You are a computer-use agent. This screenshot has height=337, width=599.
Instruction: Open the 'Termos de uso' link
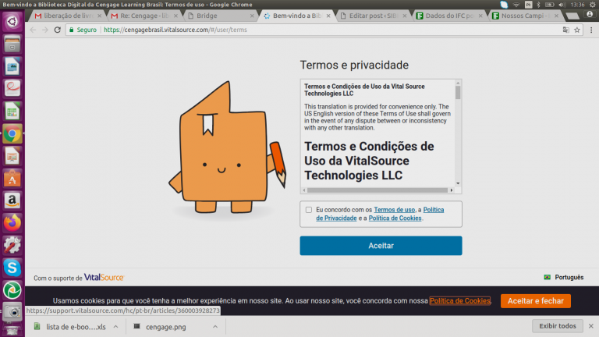pos(394,210)
